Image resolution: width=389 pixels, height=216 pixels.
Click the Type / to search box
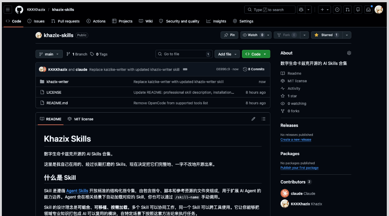[270, 10]
